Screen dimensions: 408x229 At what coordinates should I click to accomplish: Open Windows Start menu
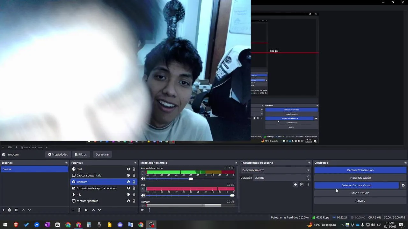point(5,225)
